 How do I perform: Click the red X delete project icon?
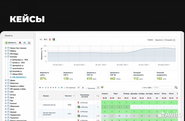(x=20, y=43)
